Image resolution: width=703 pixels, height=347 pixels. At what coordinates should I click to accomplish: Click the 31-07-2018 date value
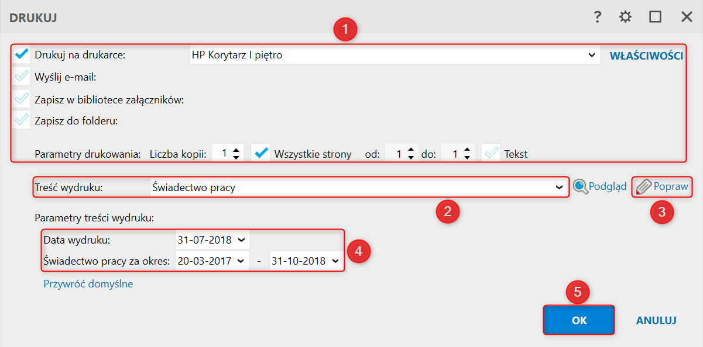pyautogui.click(x=204, y=240)
